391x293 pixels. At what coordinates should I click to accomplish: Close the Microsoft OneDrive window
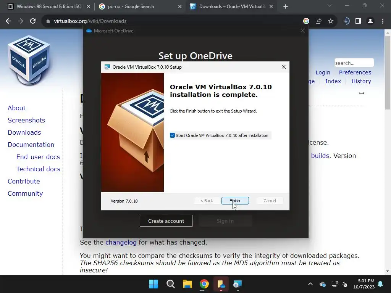(303, 31)
